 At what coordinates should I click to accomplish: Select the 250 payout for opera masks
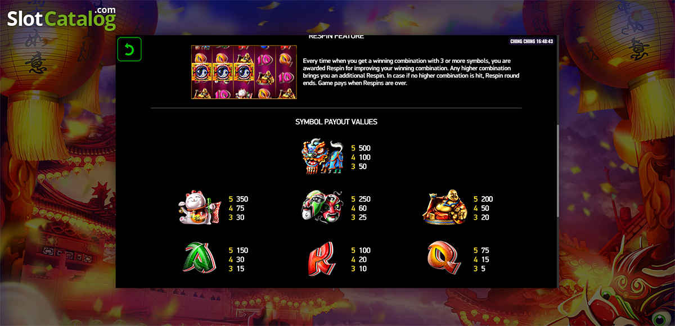[x=364, y=199]
